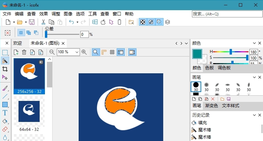263x141 pixels.
Task: Click the Cut scissors icon
Action: pos(43,22)
